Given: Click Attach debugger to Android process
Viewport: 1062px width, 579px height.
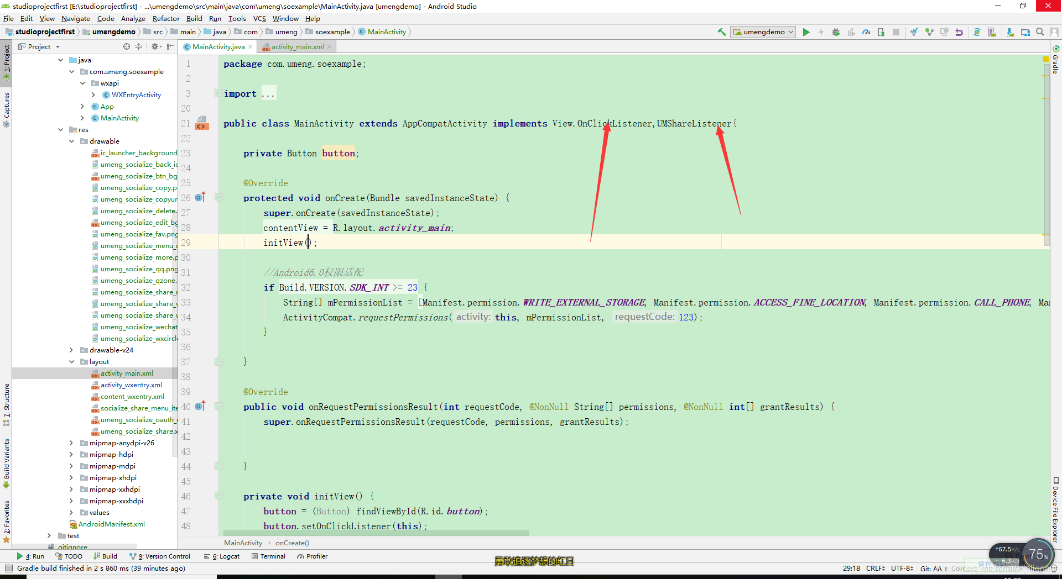Looking at the screenshot, I should 881,32.
